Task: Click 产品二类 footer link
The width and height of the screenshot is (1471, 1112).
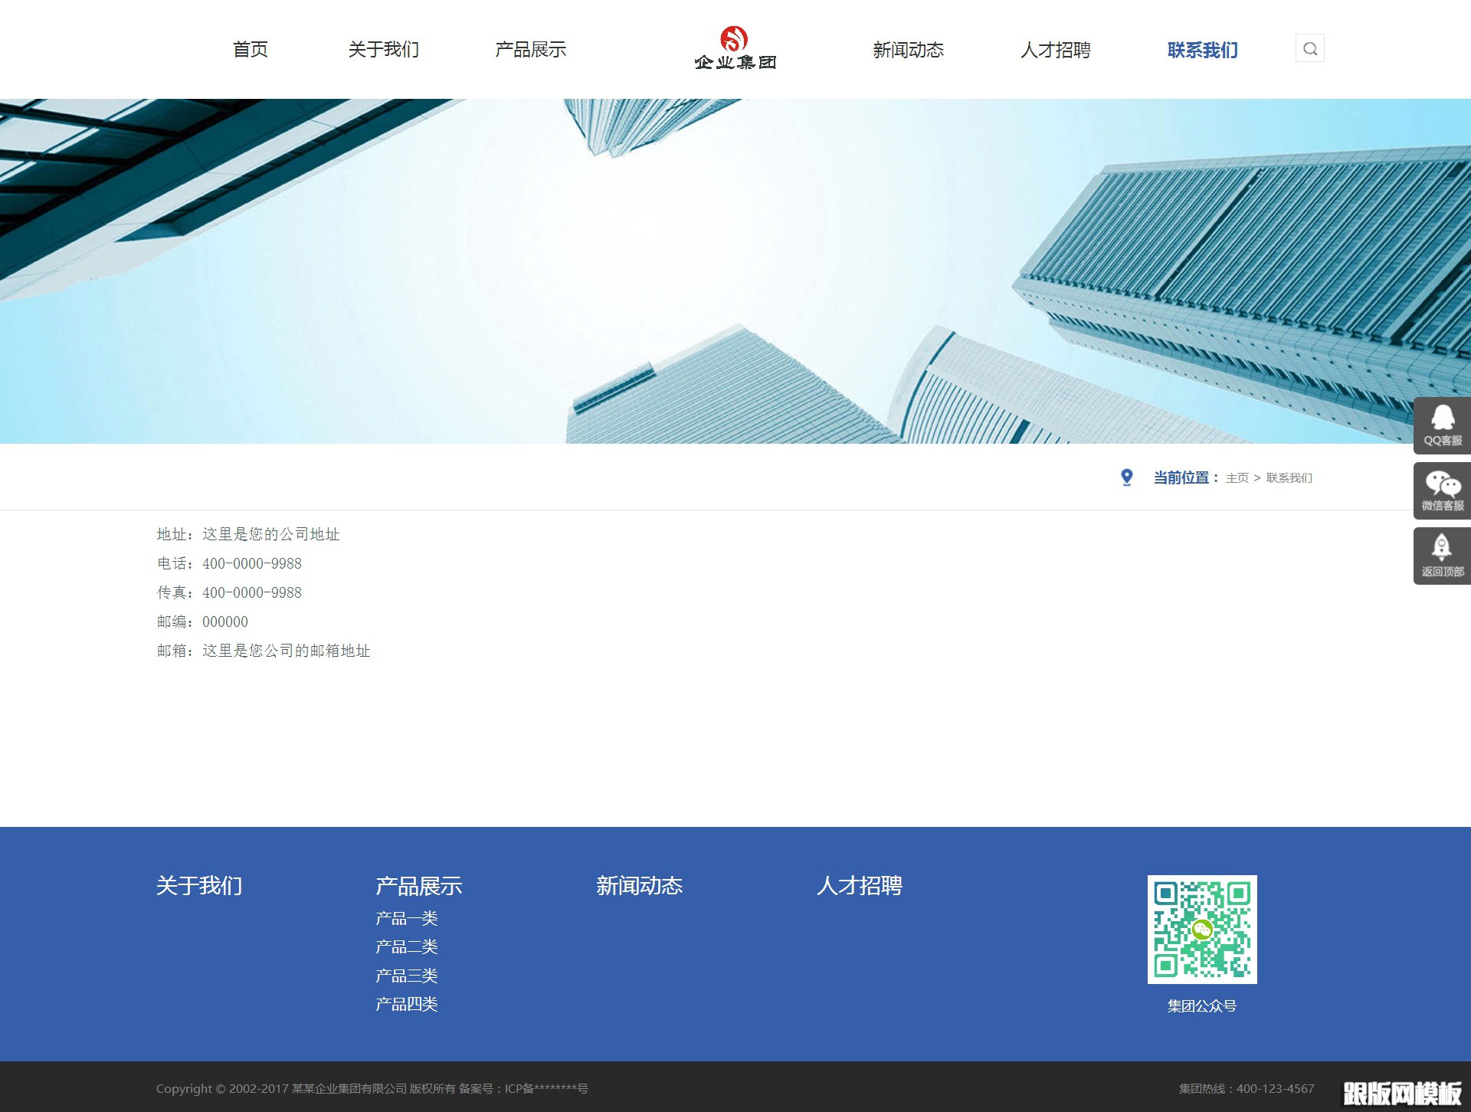Action: [406, 946]
